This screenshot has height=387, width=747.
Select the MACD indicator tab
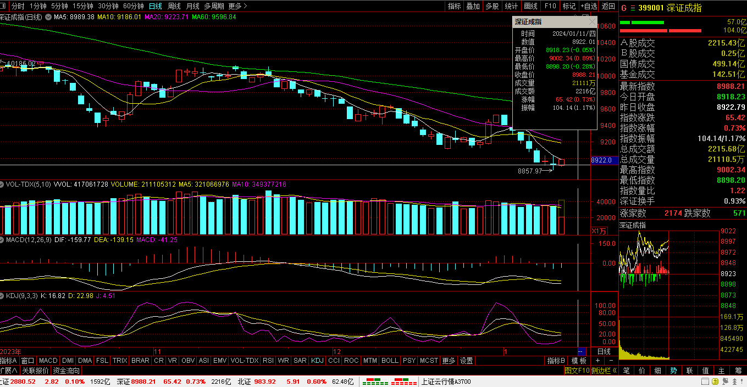48,361
